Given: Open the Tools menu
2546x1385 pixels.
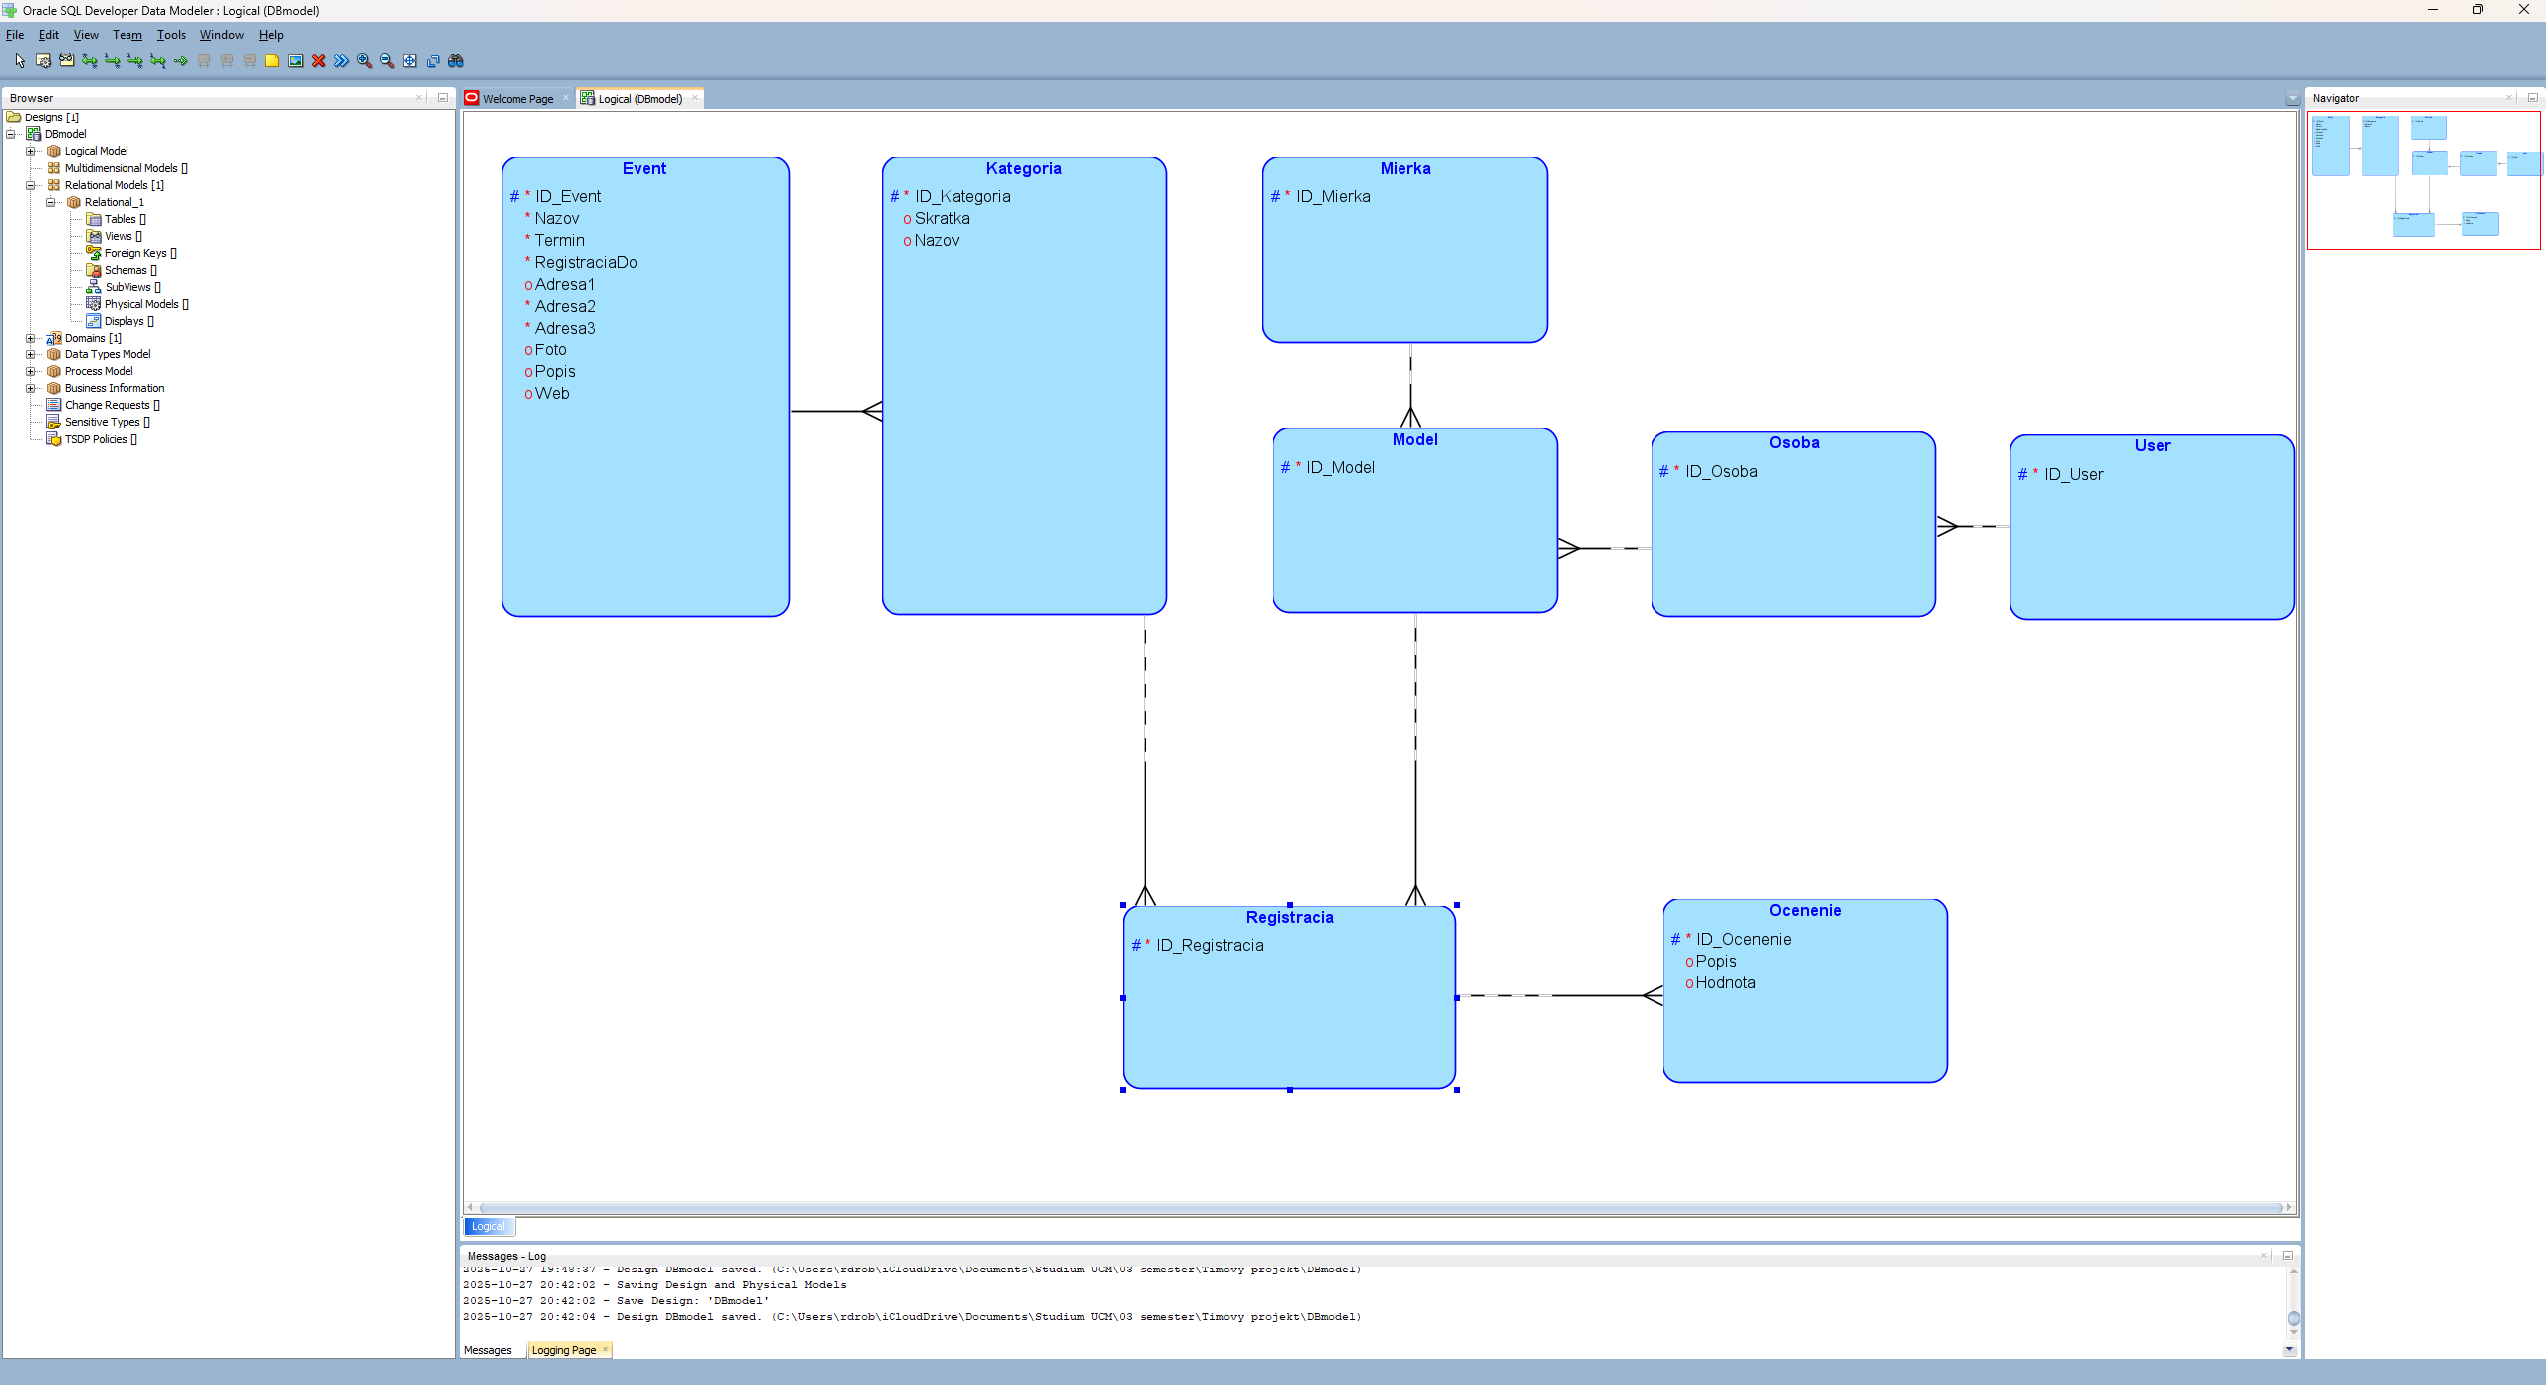Looking at the screenshot, I should click(x=171, y=35).
